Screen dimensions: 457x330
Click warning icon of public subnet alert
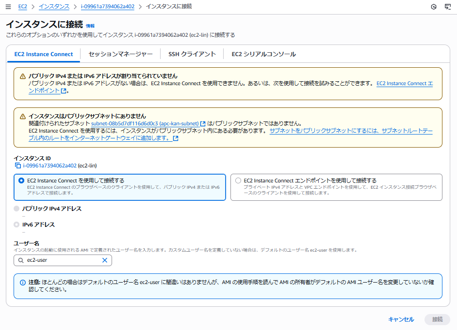[x=23, y=117]
